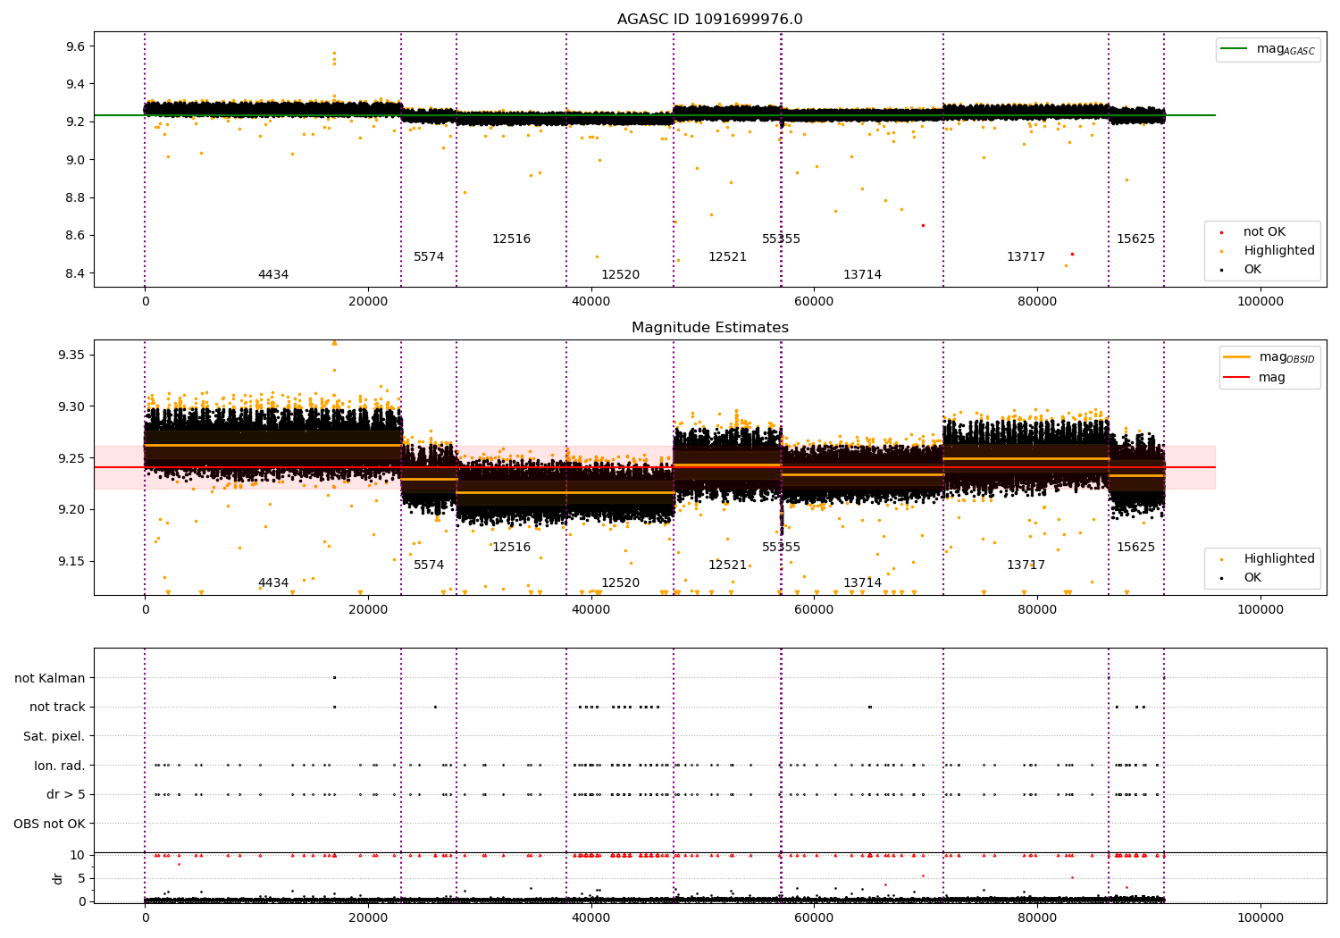Click the 5 tick on the dr axis

pyautogui.click(x=81, y=878)
